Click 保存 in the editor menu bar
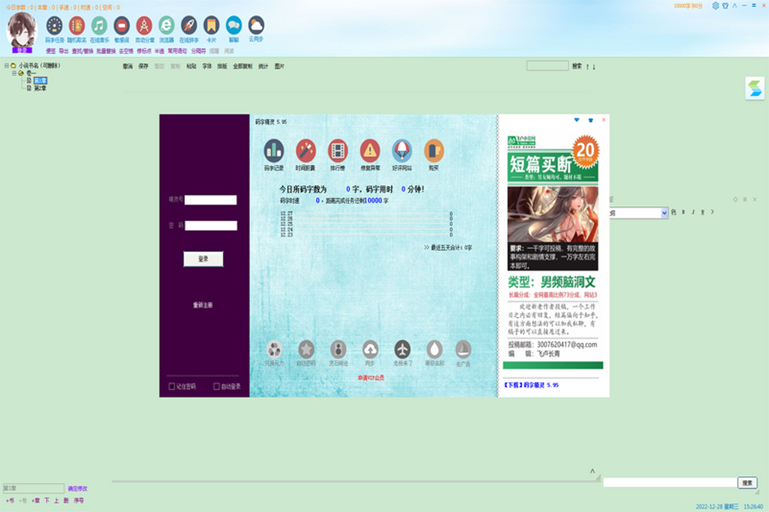 click(143, 66)
